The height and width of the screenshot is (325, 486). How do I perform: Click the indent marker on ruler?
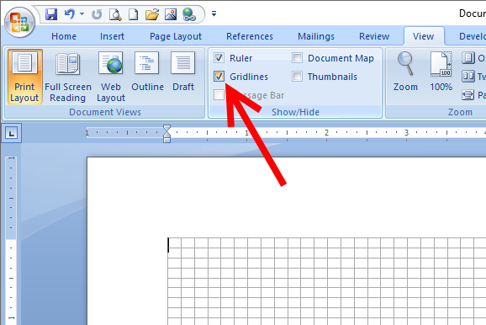166,134
